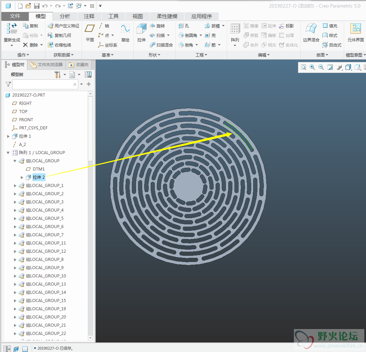
Task: Apply a Round (倒圆角)
Action: pos(188,36)
